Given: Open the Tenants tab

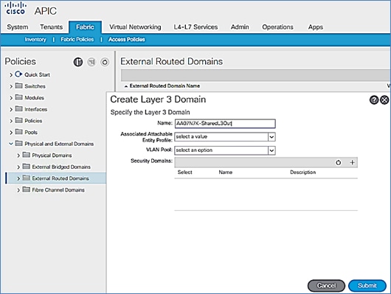Looking at the screenshot, I should (x=52, y=27).
